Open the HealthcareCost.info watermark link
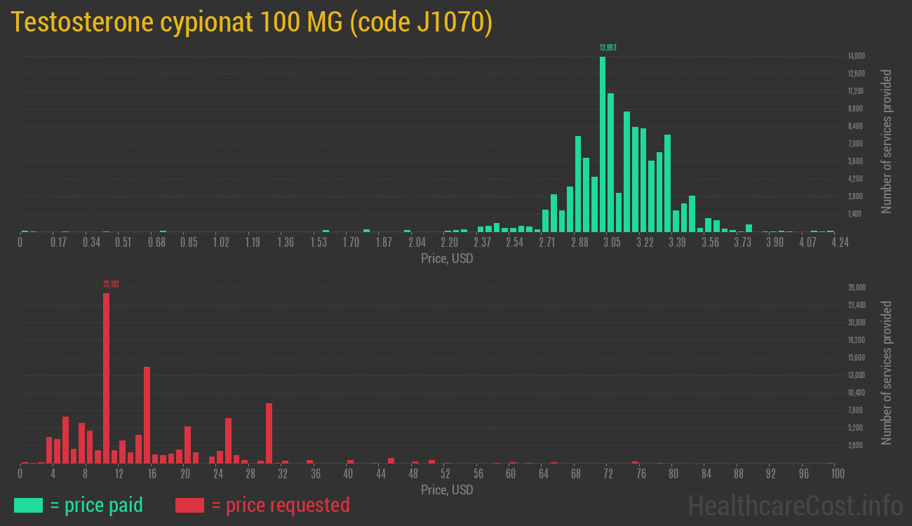The image size is (912, 526). click(x=795, y=505)
